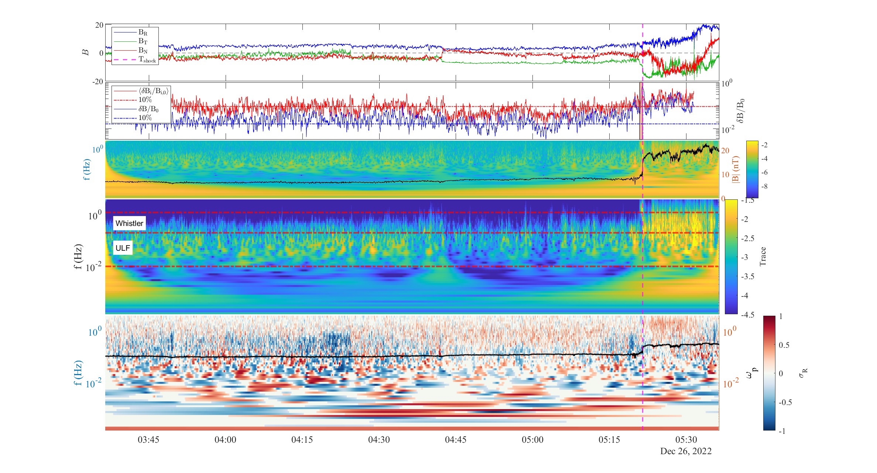Click the 04:15 time tick label
The width and height of the screenshot is (877, 473).
click(302, 440)
